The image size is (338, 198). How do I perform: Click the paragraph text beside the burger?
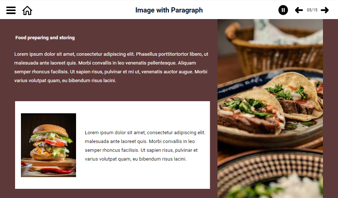pyautogui.click(x=145, y=146)
